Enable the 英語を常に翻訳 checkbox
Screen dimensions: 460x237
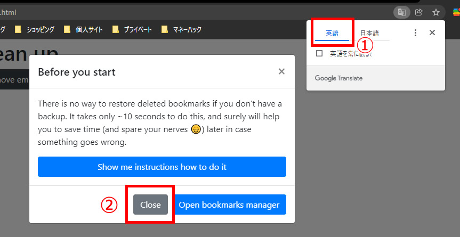(319, 53)
